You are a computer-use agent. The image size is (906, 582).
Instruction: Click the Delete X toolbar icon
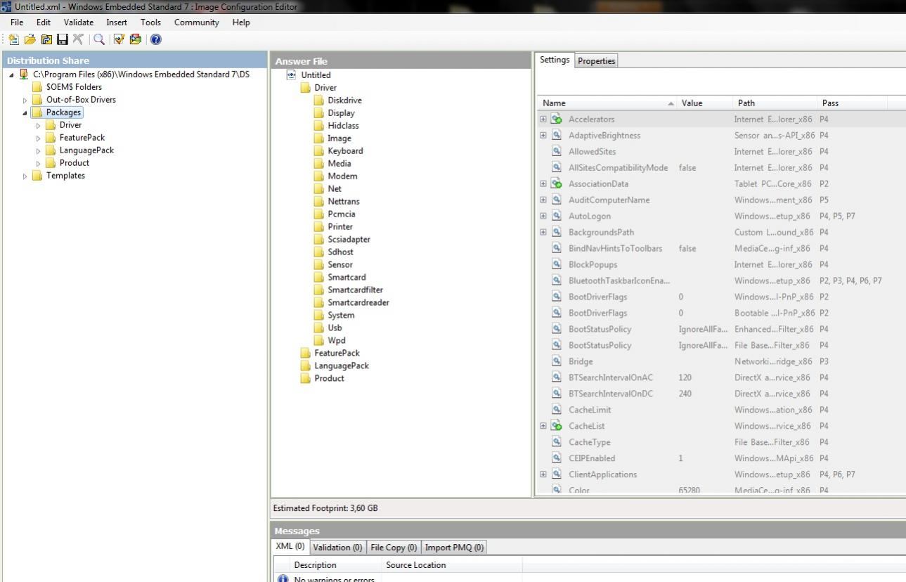click(x=78, y=39)
